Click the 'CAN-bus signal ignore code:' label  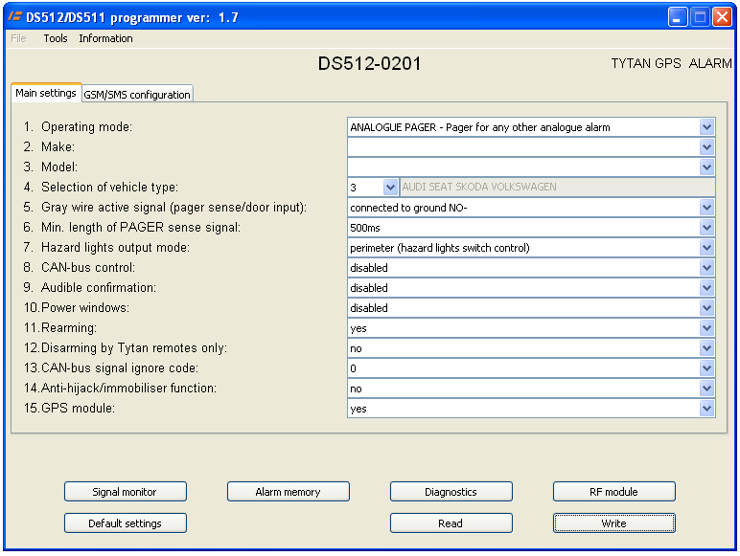pyautogui.click(x=120, y=368)
